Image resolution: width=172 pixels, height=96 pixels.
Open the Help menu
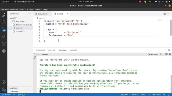[45, 10]
